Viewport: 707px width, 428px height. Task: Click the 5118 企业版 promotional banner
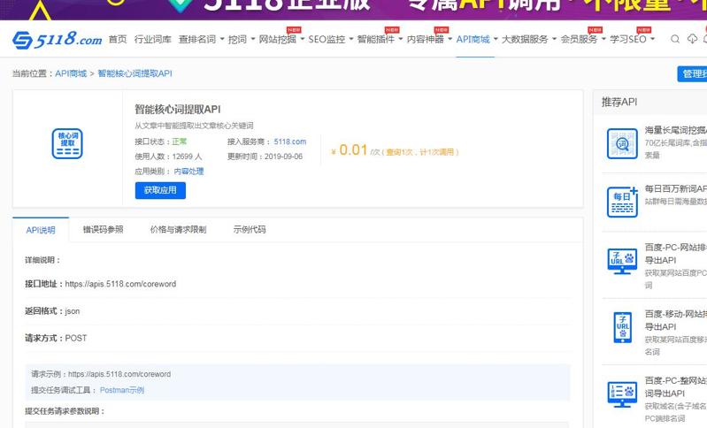click(x=354, y=10)
